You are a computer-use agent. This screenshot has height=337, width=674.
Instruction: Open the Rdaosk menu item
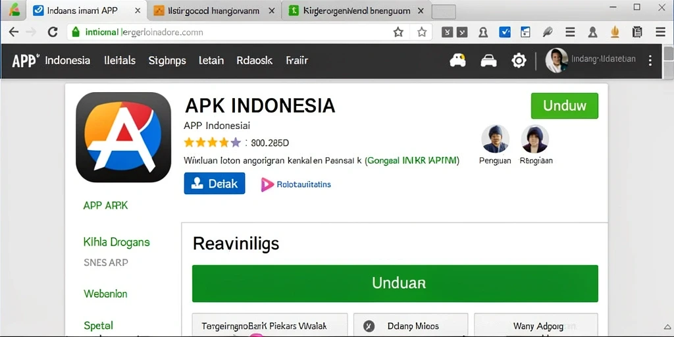click(x=255, y=61)
